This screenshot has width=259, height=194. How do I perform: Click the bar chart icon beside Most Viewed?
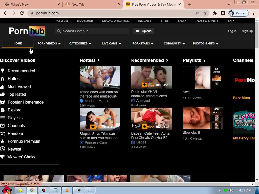(x=2, y=86)
